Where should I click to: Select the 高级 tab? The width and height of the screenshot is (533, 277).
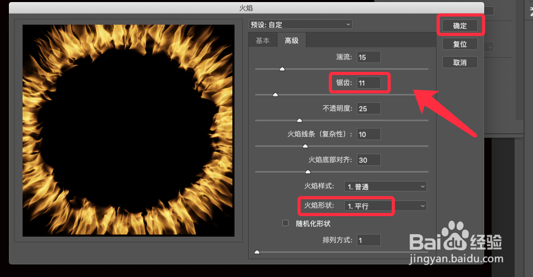[x=292, y=40]
